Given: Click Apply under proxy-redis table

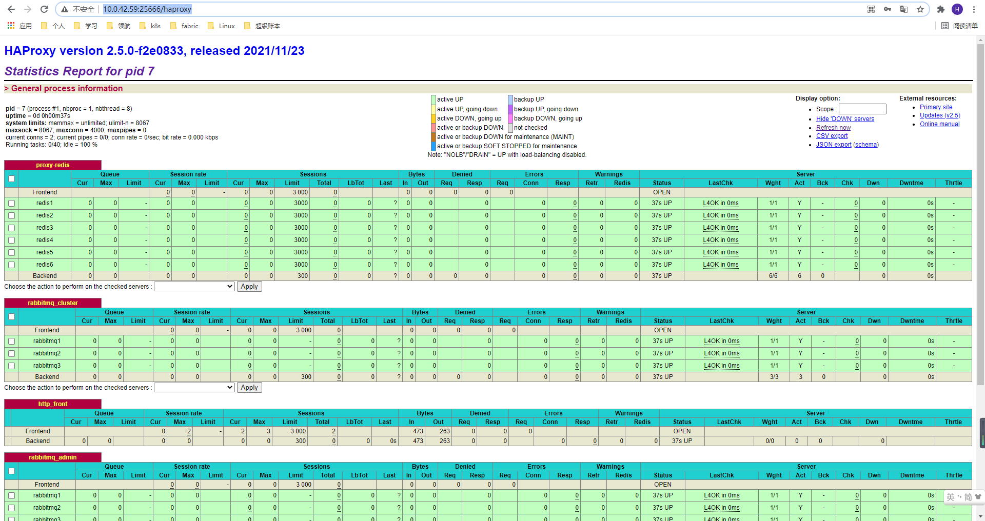Looking at the screenshot, I should pos(249,287).
